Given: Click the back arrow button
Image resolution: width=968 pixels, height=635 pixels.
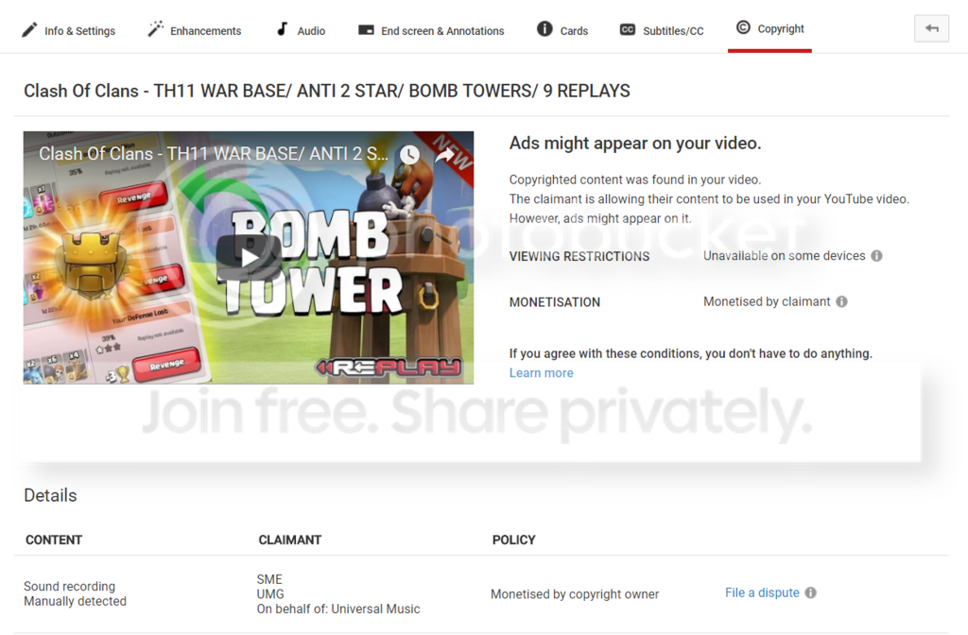Looking at the screenshot, I should [931, 29].
